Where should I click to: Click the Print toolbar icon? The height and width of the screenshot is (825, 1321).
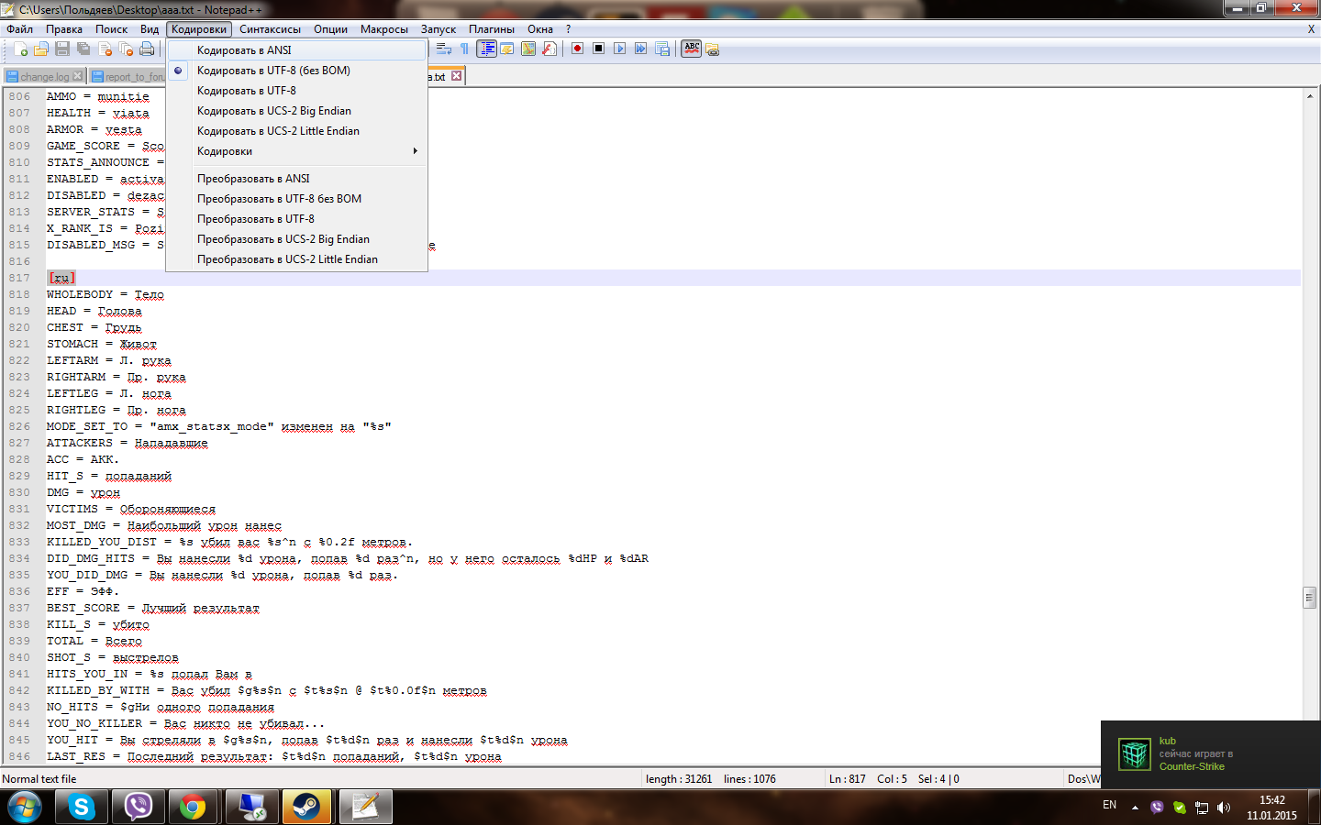(147, 49)
